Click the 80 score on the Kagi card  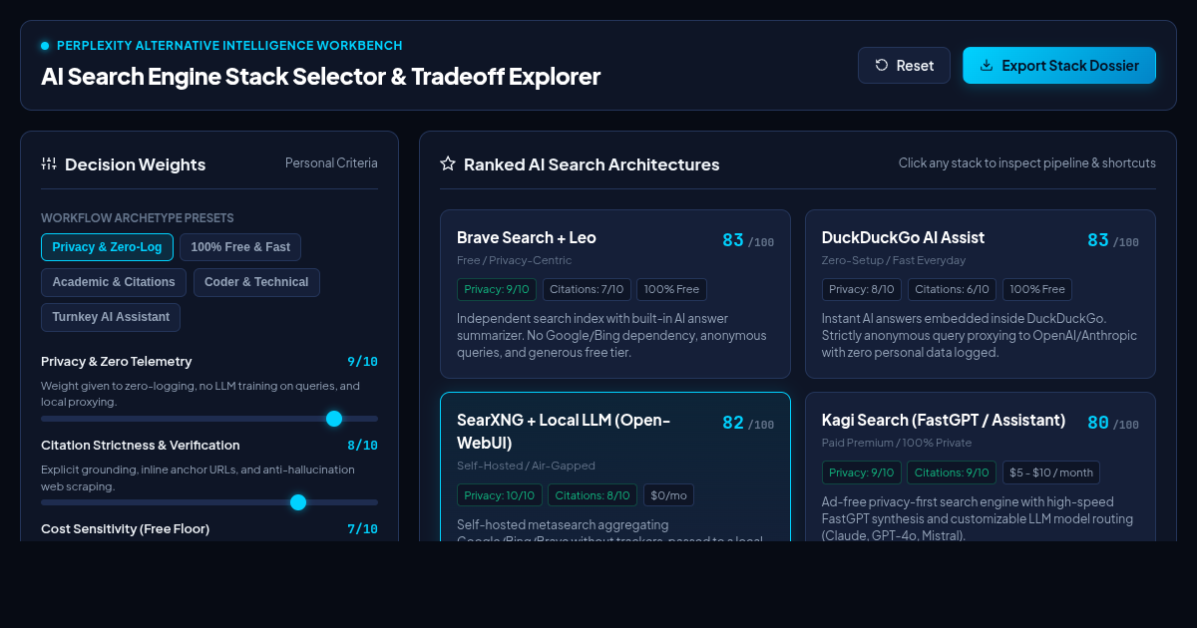tap(1098, 423)
